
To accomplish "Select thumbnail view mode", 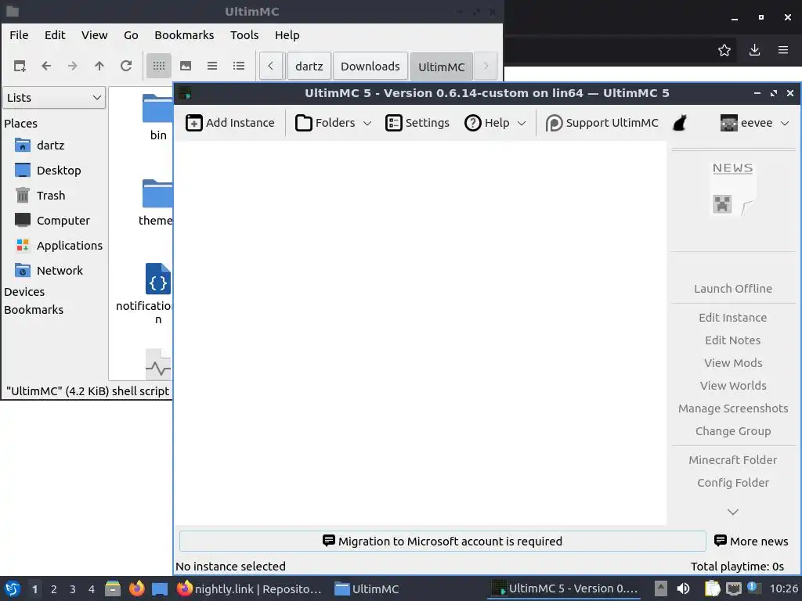I will point(186,66).
